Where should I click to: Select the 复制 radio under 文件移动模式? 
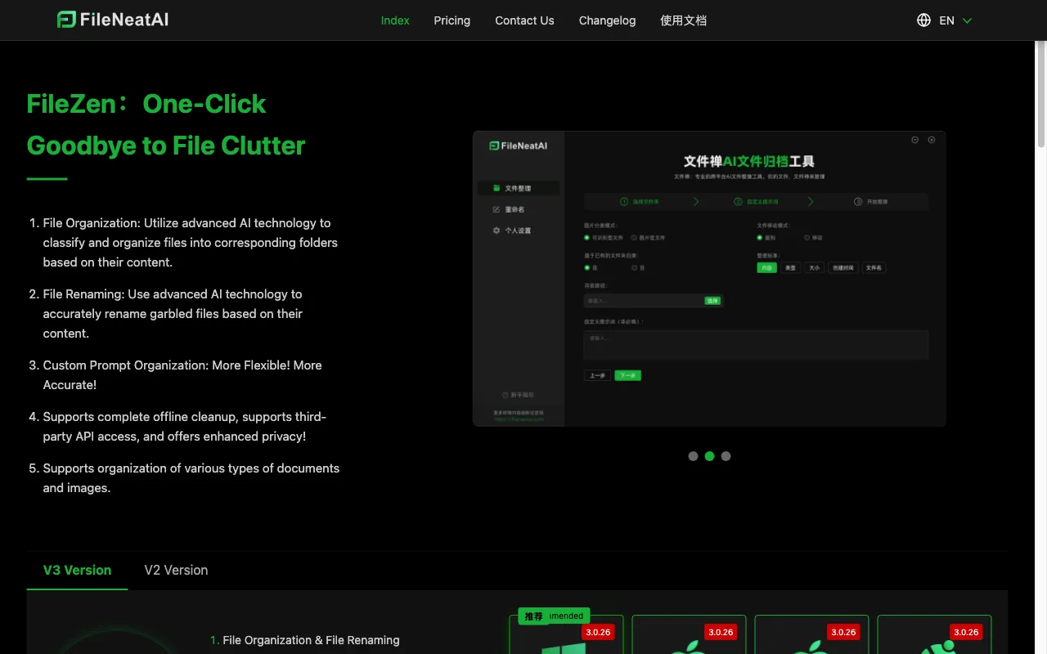point(760,238)
